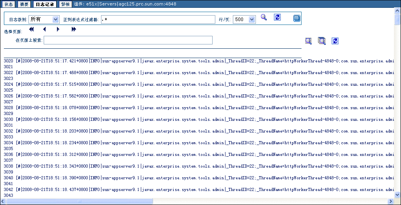
Task: Click the refresh icon next to page search
Action: [335, 41]
